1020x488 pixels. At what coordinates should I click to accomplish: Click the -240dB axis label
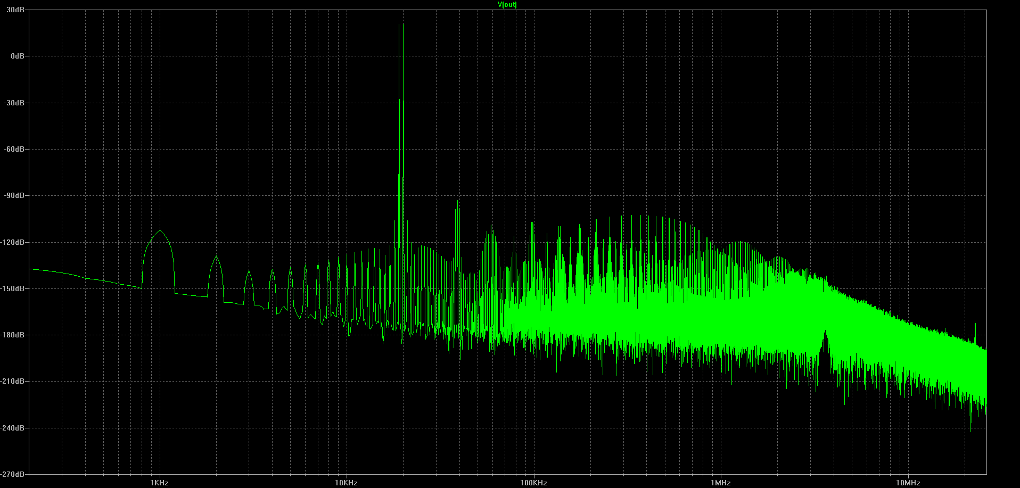pyautogui.click(x=13, y=428)
